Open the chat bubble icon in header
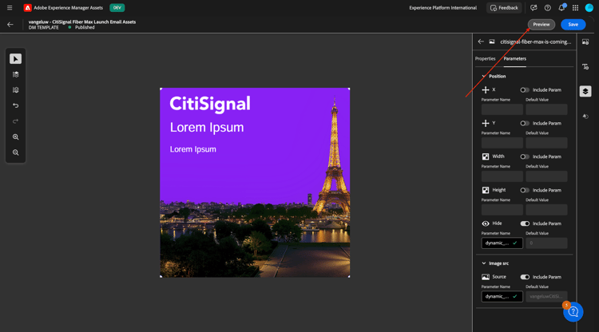The height and width of the screenshot is (332, 599). (x=534, y=8)
